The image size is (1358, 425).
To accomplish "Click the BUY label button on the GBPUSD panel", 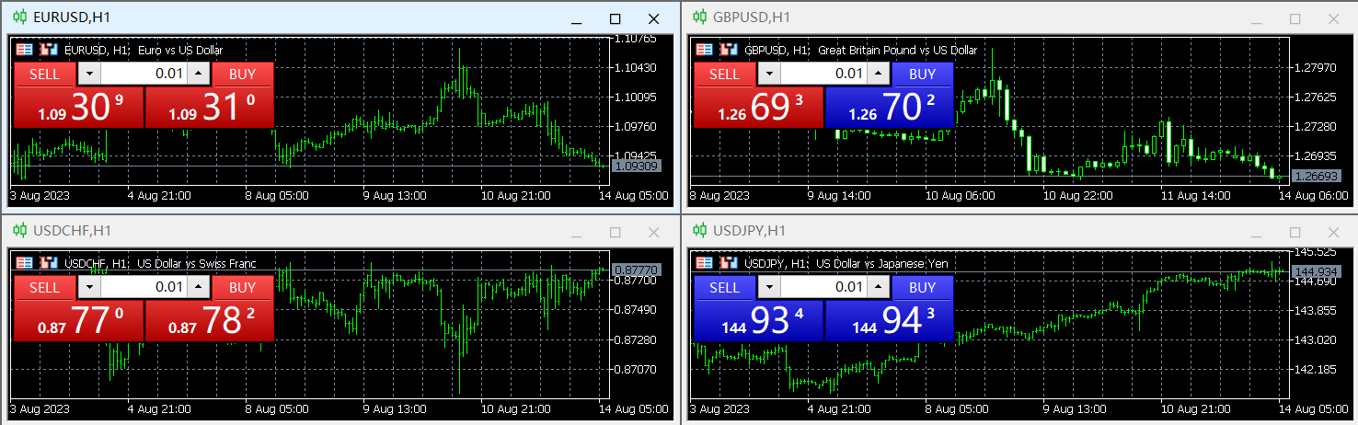I will [922, 75].
